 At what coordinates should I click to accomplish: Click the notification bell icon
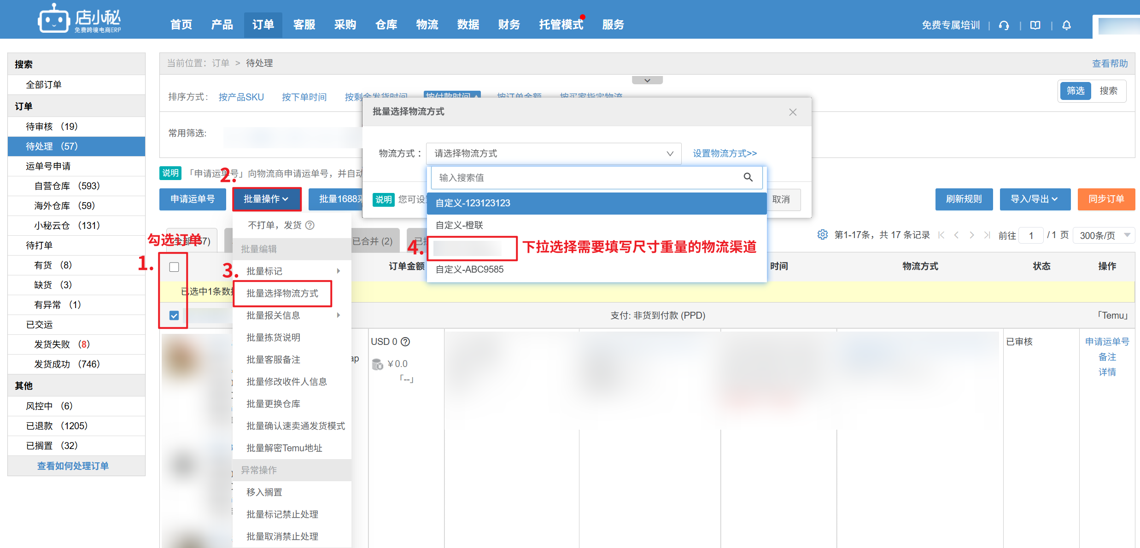point(1066,25)
